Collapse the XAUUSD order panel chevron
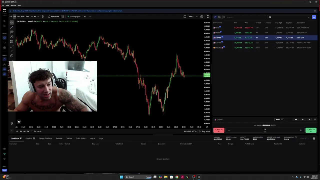The width and height of the screenshot is (320, 180). pyautogui.click(x=315, y=119)
